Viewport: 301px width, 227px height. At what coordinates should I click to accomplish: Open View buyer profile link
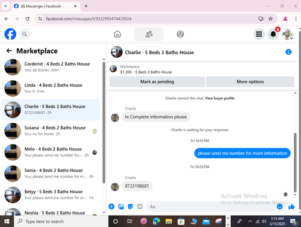coord(220,98)
